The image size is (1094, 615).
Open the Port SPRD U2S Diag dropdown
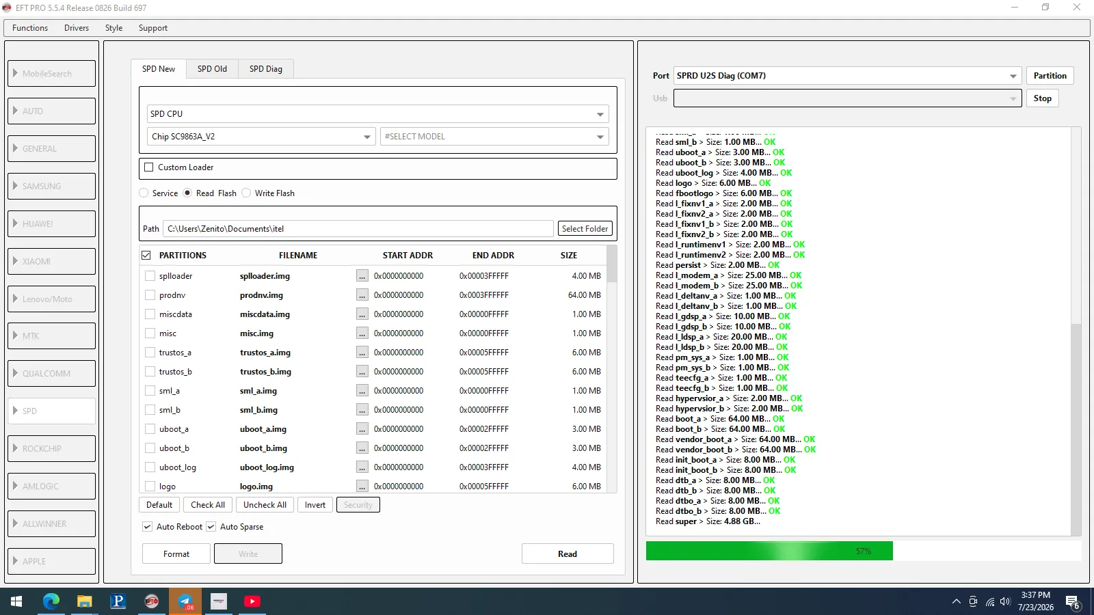click(847, 76)
